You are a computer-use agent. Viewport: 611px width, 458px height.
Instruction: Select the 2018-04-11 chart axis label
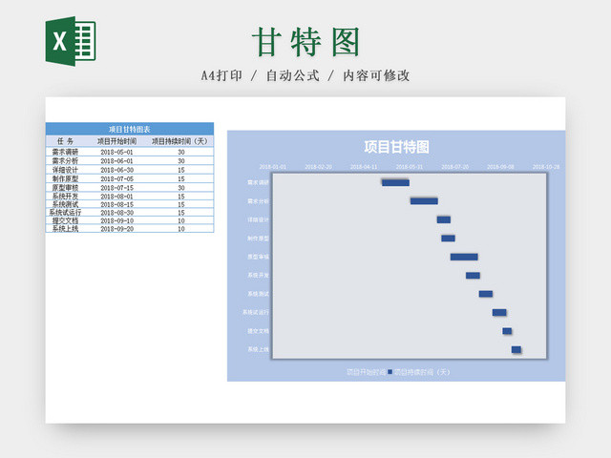[x=364, y=167]
